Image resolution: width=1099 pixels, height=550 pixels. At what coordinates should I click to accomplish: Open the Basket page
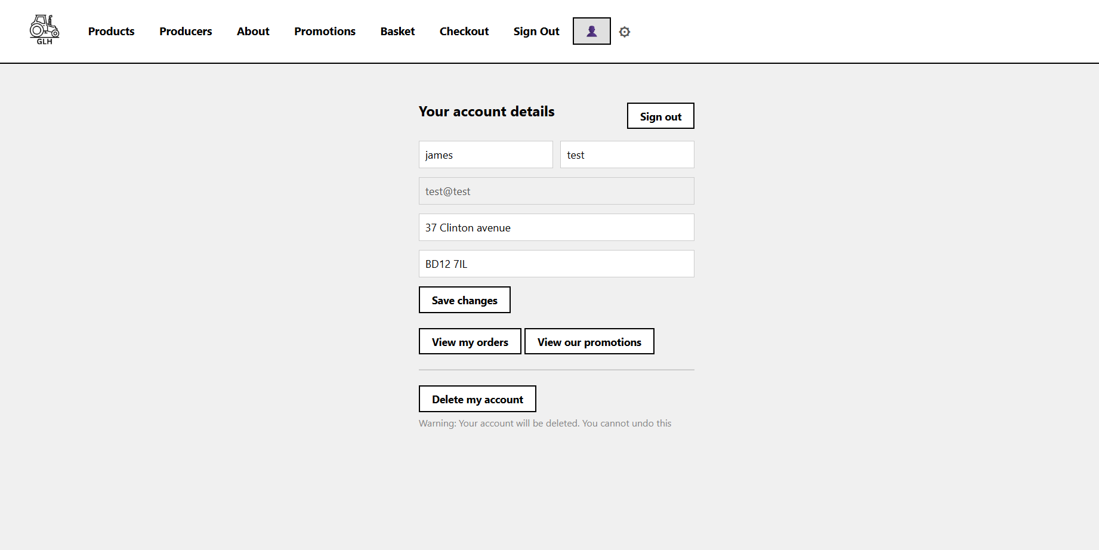[397, 31]
